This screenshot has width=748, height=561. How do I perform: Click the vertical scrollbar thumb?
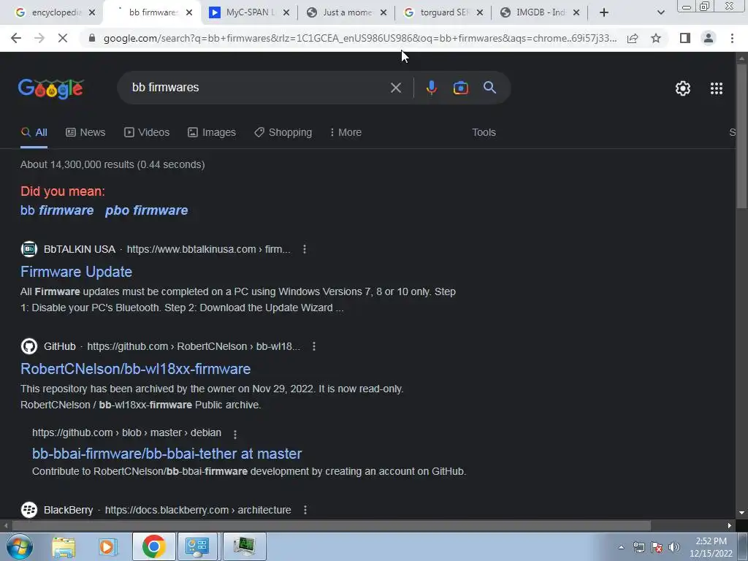[741, 136]
